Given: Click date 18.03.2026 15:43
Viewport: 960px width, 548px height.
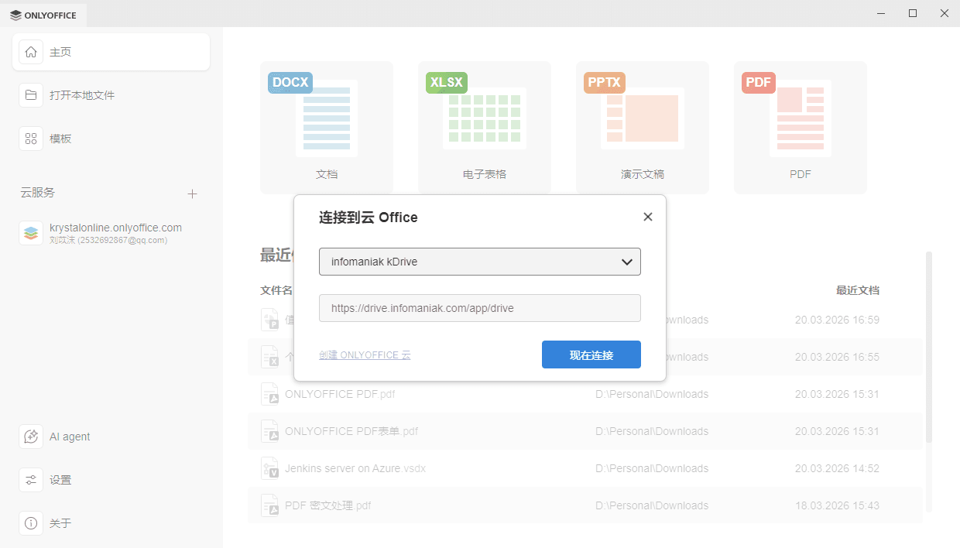Looking at the screenshot, I should 837,505.
